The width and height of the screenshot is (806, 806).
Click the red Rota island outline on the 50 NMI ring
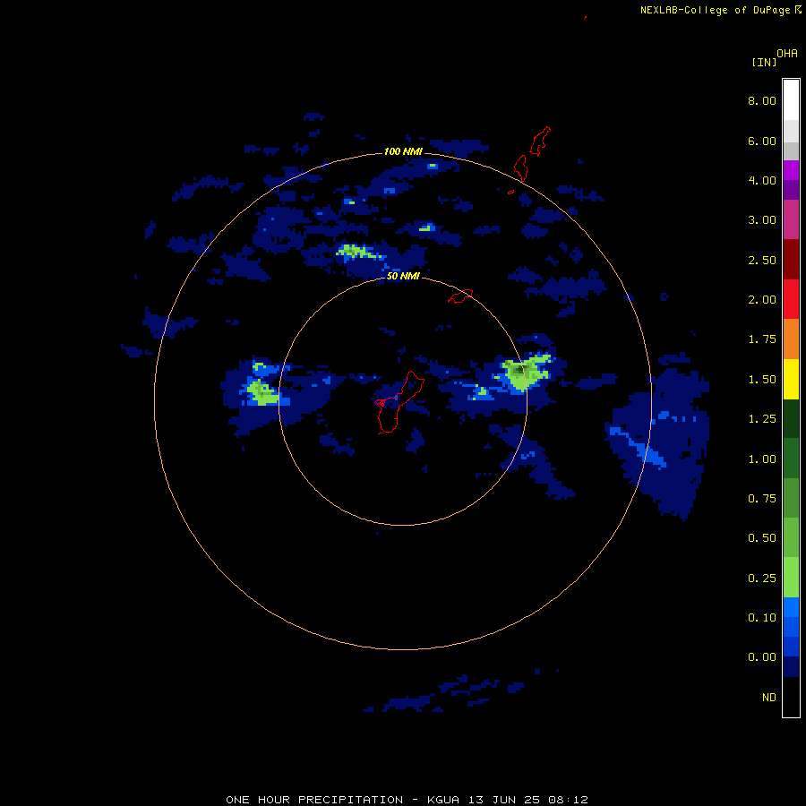coord(460,296)
